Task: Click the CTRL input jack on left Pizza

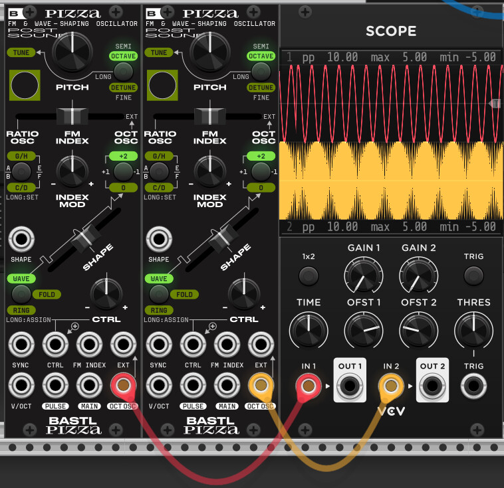Action: (x=55, y=345)
